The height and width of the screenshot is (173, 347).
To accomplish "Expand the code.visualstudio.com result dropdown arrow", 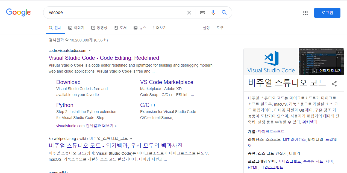I will pyautogui.click(x=90, y=51).
